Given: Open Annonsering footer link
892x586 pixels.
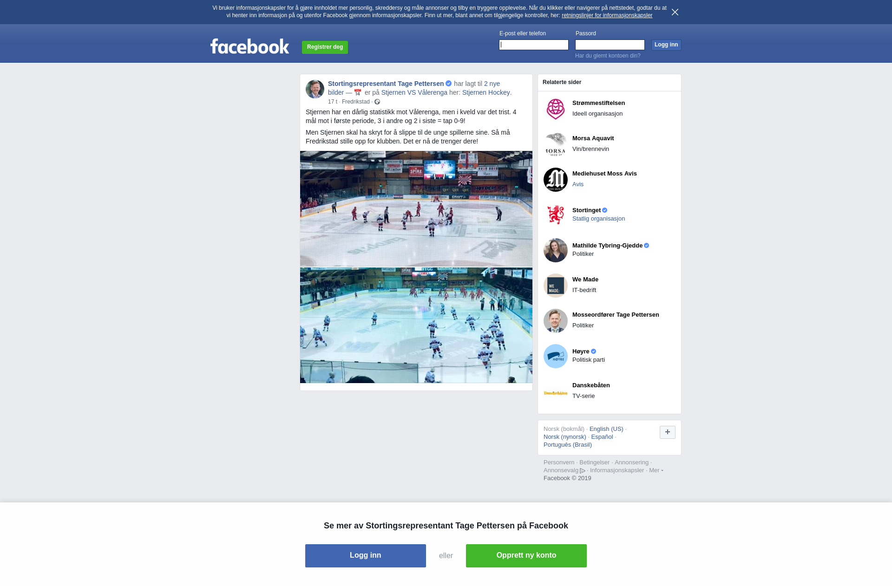Looking at the screenshot, I should point(631,462).
